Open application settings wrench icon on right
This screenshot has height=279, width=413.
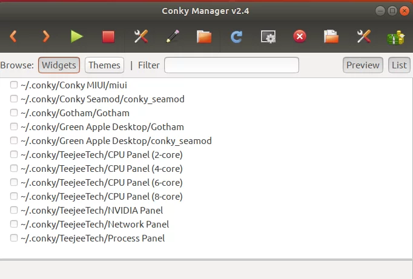364,36
